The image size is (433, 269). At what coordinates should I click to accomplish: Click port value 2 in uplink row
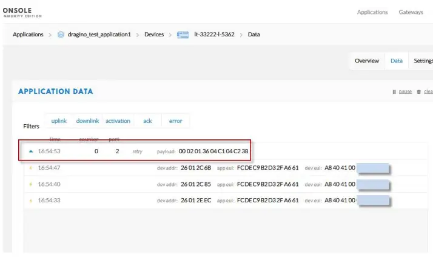[118, 151]
